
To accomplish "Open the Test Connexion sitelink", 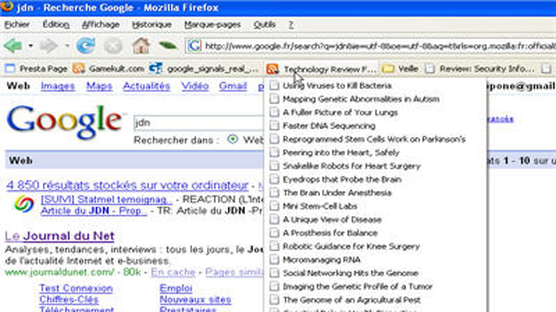I will 76,288.
